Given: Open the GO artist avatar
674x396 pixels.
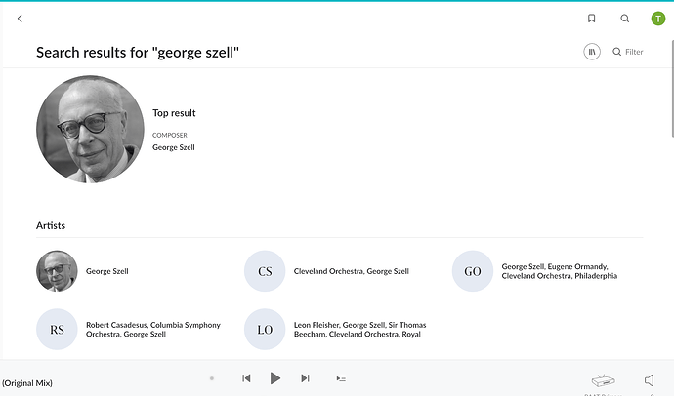Looking at the screenshot, I should click(473, 271).
